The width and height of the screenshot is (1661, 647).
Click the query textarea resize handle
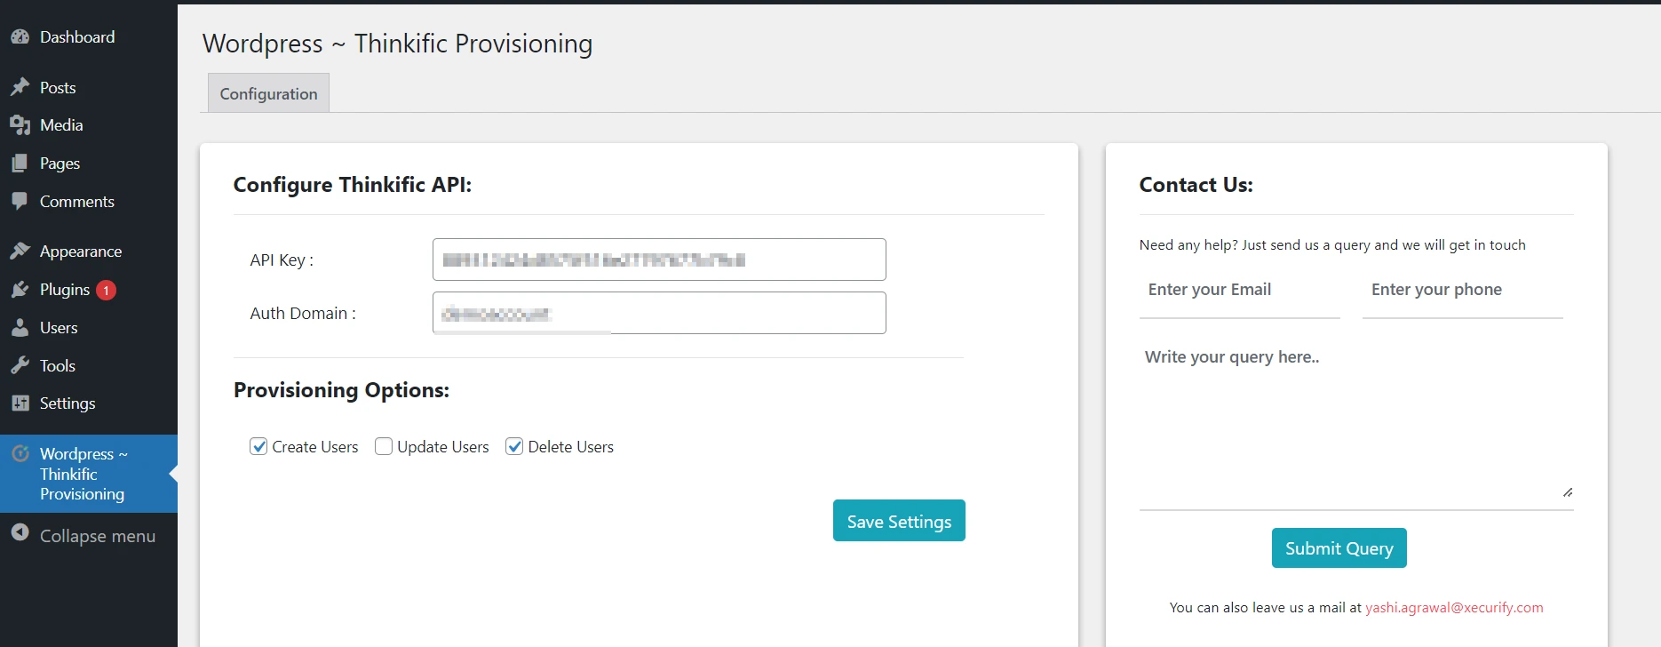tap(1568, 492)
